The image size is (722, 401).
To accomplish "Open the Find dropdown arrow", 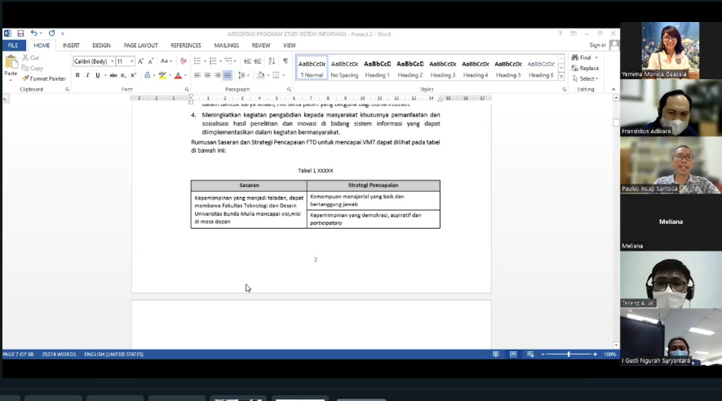I will point(596,58).
